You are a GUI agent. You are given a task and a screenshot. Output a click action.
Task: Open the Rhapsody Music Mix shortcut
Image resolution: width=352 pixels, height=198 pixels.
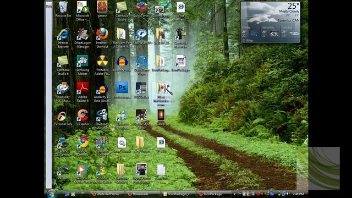coord(102,119)
